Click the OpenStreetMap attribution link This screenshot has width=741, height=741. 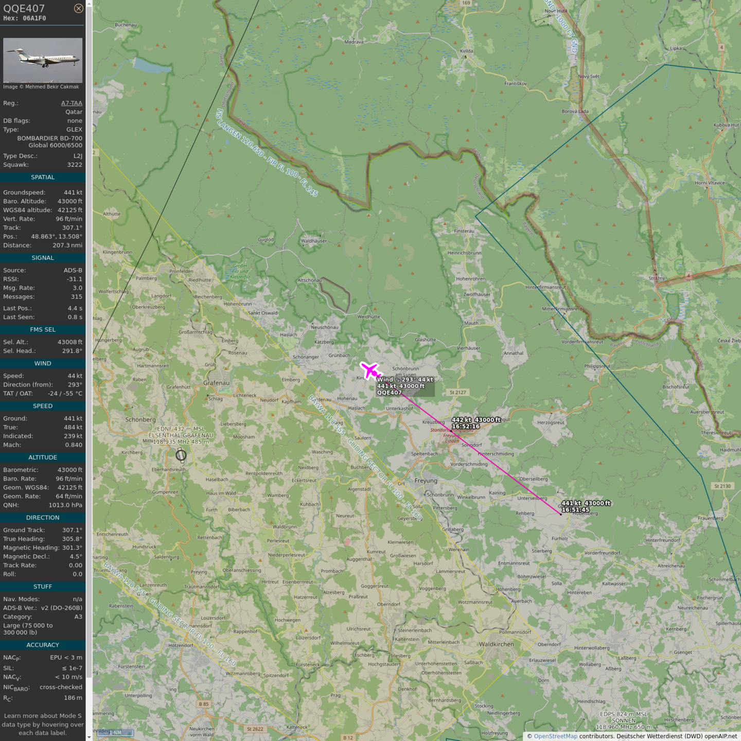tap(555, 736)
